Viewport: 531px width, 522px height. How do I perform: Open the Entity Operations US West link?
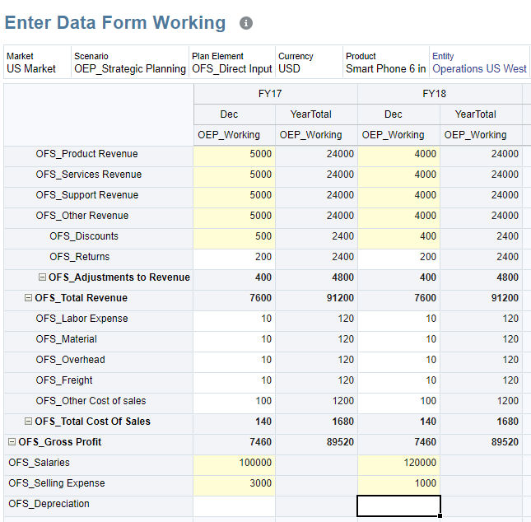click(479, 69)
